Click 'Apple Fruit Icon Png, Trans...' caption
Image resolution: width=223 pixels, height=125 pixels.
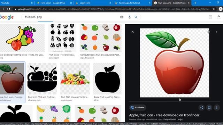[x=107, y=97]
